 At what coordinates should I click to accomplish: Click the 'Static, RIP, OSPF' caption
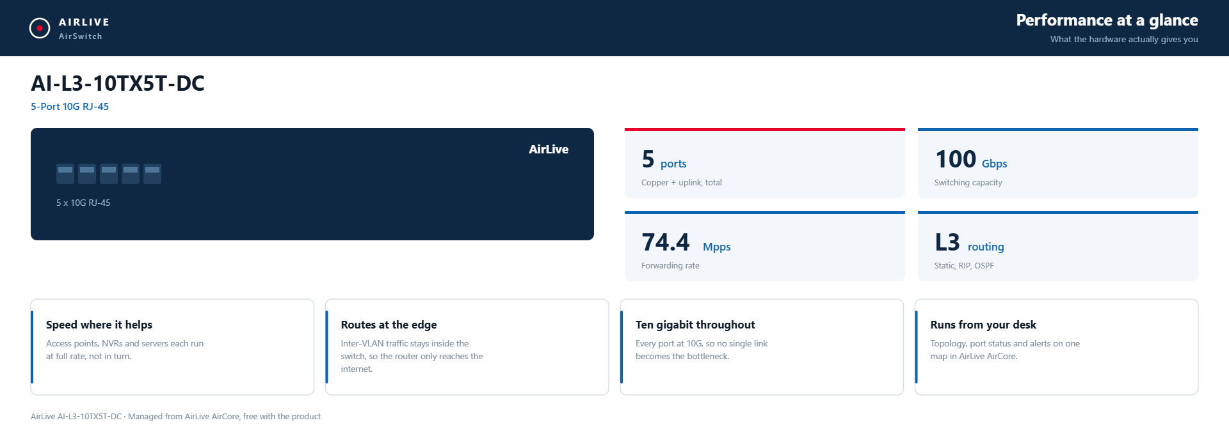(964, 265)
